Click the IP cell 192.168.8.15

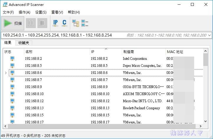pos(100,115)
